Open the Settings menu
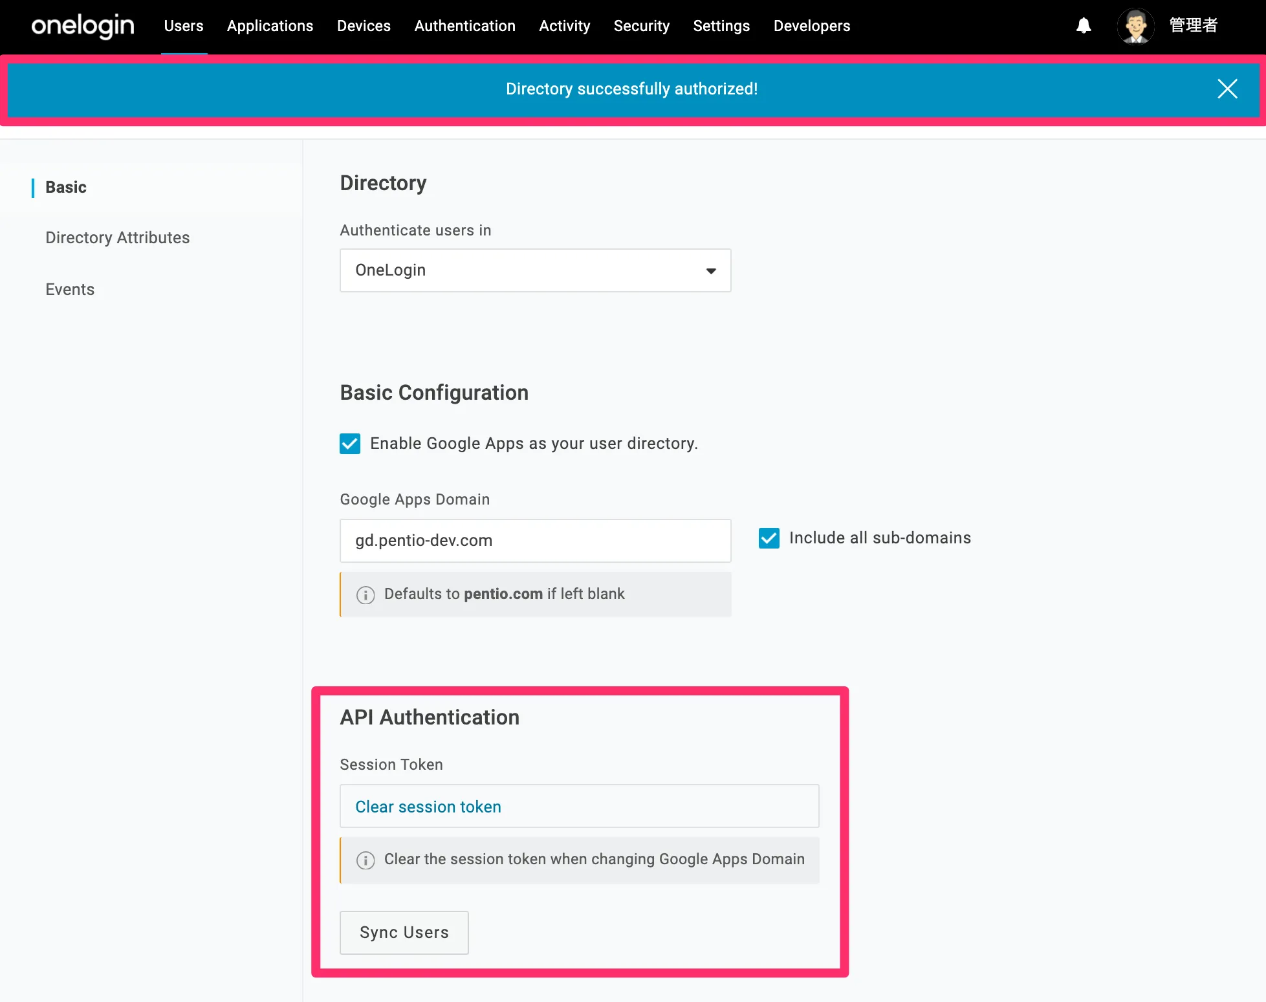This screenshot has width=1266, height=1002. (x=721, y=26)
